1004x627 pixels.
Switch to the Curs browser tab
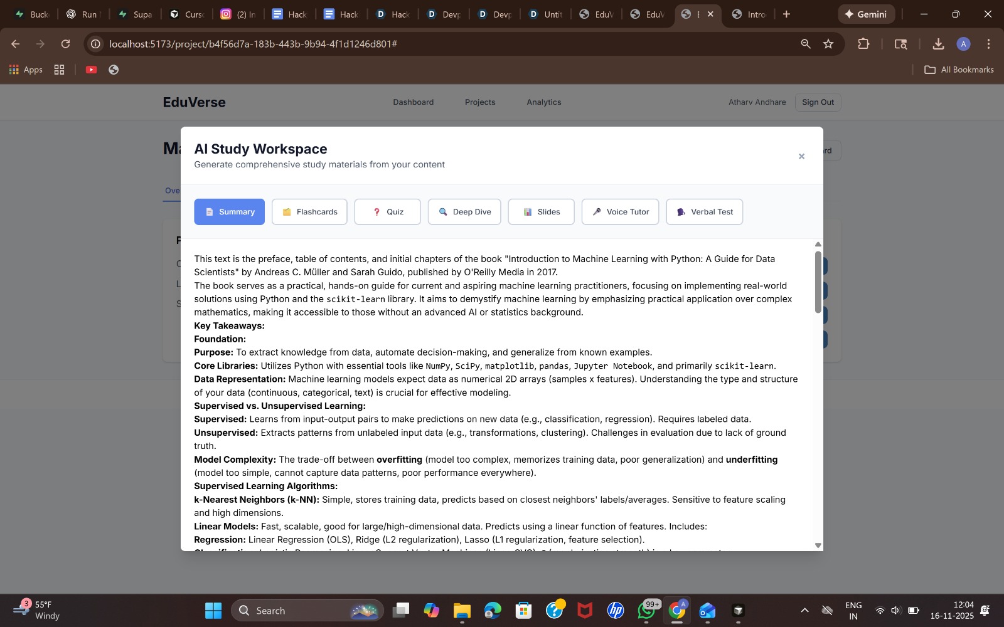(x=186, y=14)
